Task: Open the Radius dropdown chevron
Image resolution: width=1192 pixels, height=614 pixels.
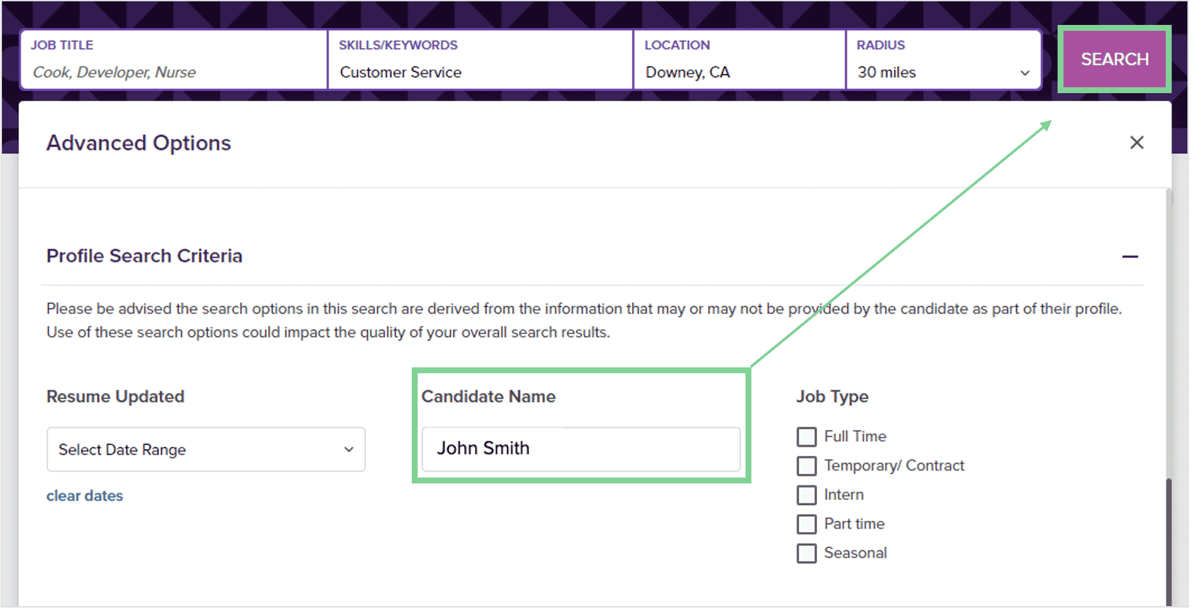Action: coord(1025,73)
